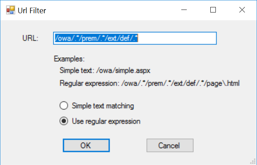Click the "Url Filter" window title text
Viewport: 257px width, 165px height.
(x=32, y=10)
